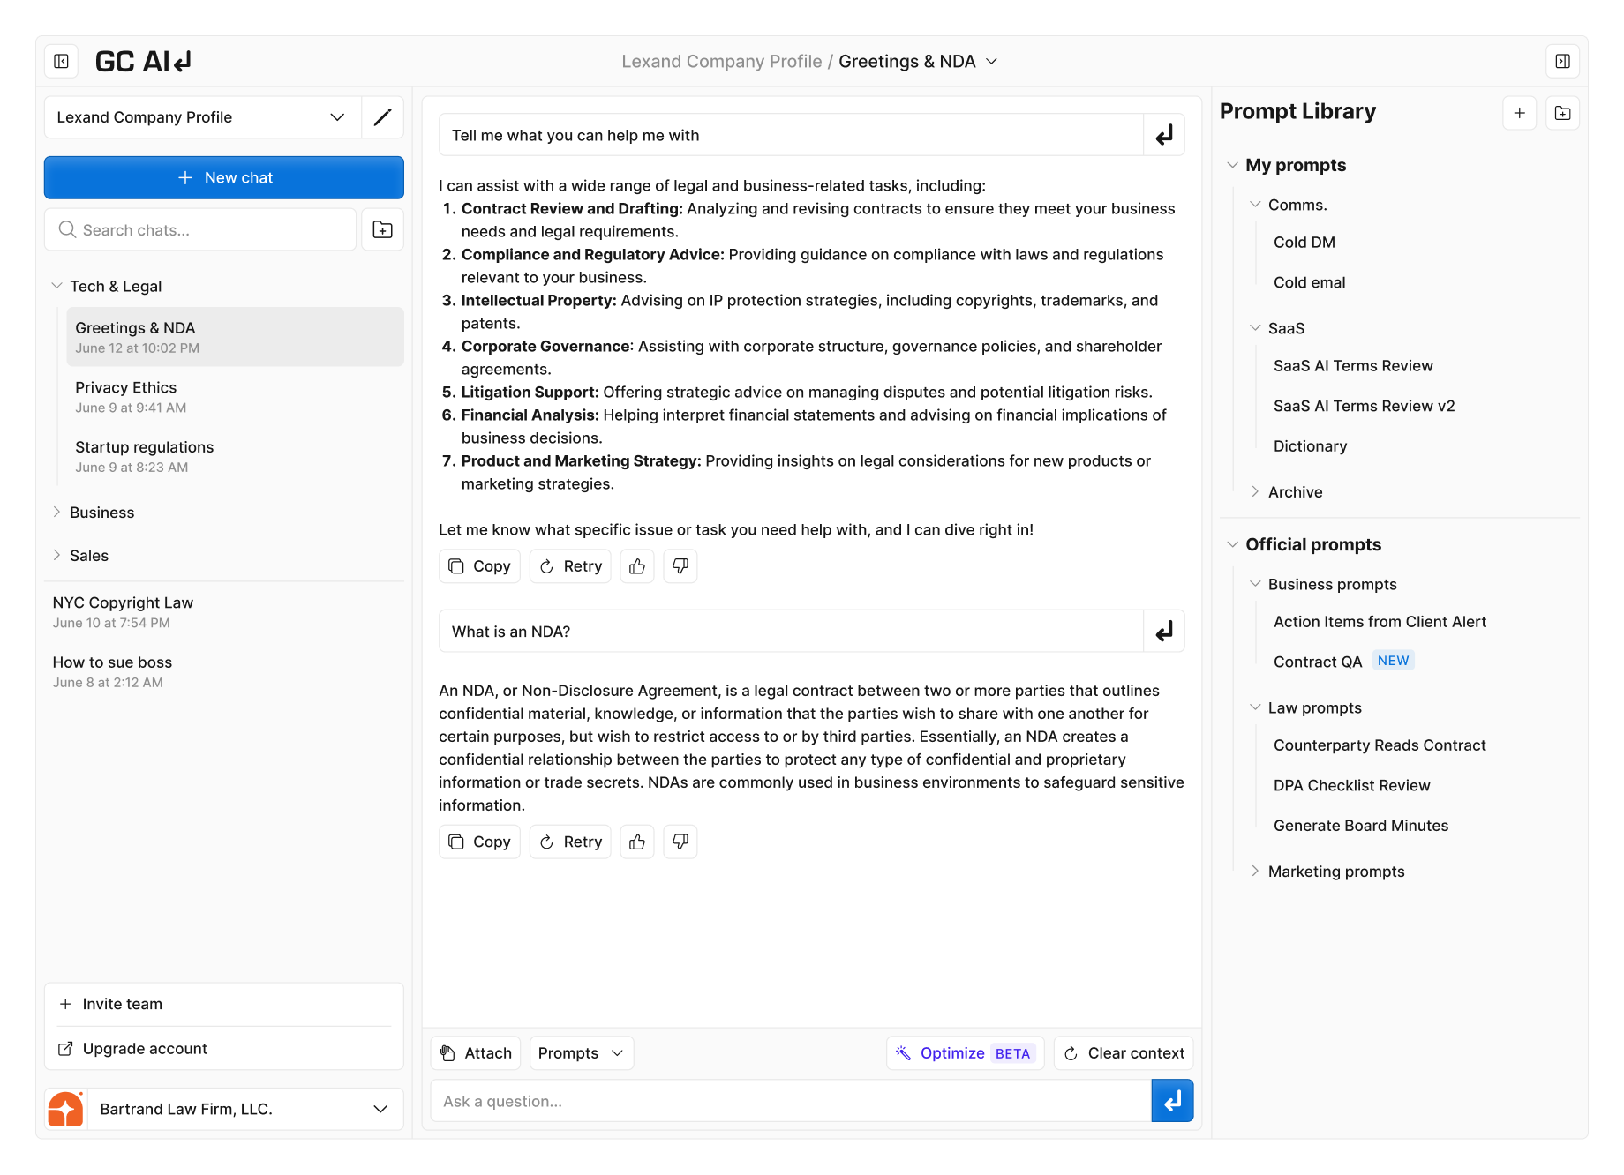Collapse the SaaS prompt folder

1255,328
